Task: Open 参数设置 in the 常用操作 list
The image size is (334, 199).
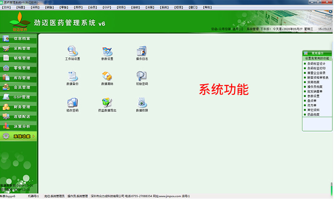Action: coord(313,96)
